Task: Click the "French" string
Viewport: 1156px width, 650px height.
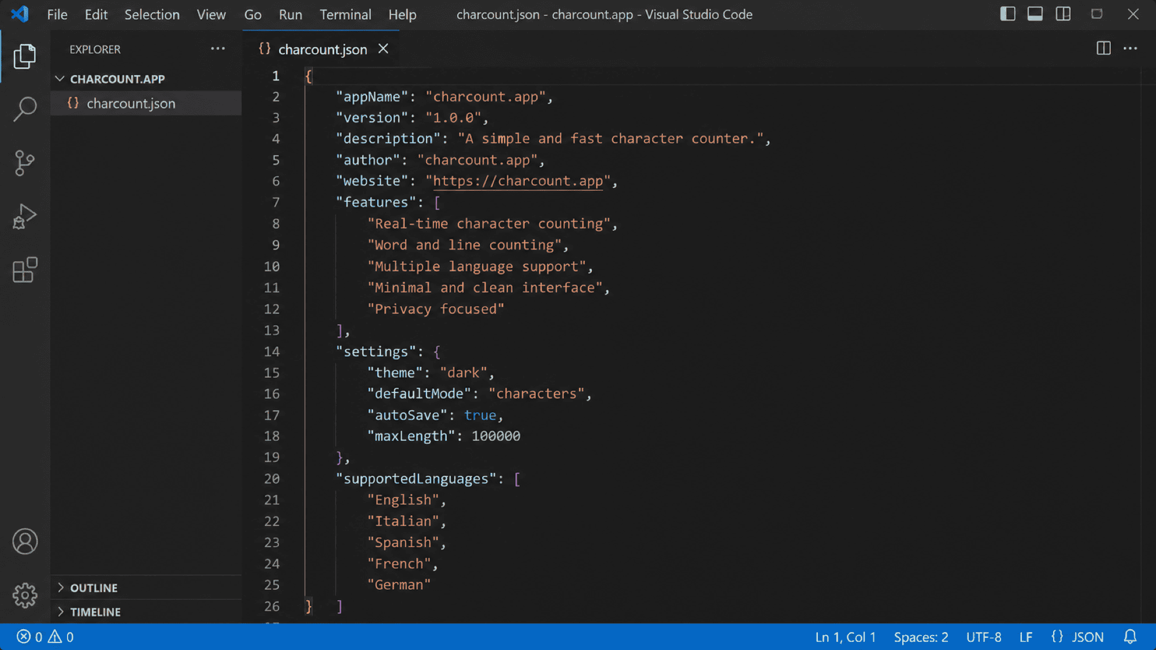Action: coord(399,563)
